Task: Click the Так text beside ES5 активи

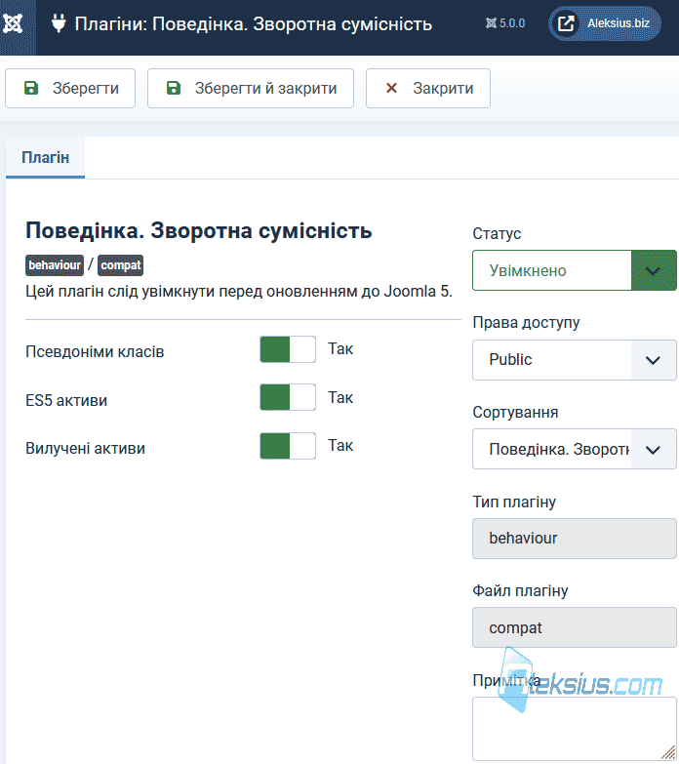Action: (339, 397)
